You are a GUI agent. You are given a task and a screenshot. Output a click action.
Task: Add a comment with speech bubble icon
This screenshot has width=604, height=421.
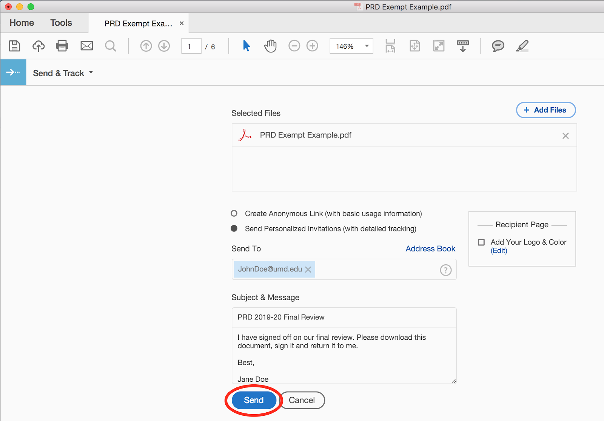tap(498, 46)
